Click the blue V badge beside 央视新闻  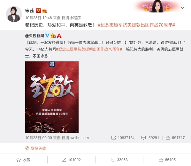(x=47, y=36)
